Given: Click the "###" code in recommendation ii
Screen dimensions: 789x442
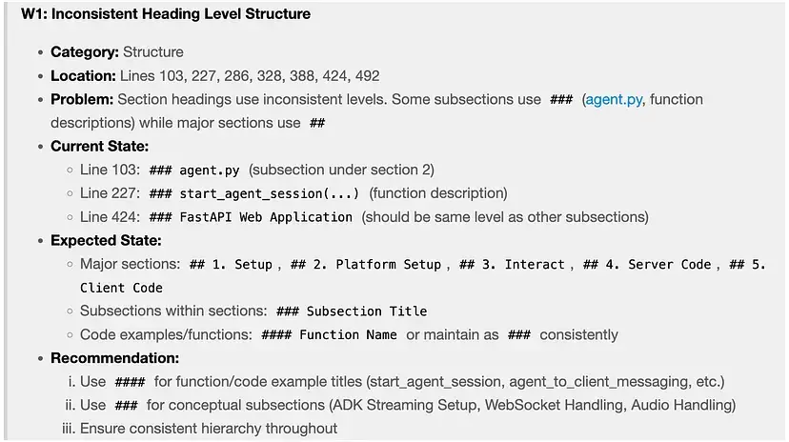Looking at the screenshot, I should point(126,406).
